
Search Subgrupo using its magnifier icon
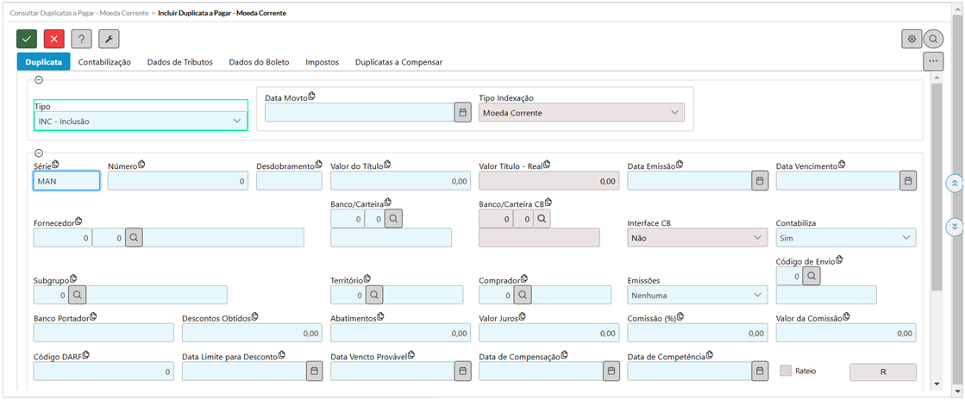point(77,295)
